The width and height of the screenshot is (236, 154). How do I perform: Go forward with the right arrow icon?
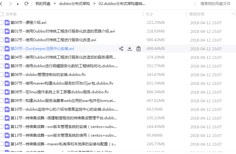[x=10, y=4]
